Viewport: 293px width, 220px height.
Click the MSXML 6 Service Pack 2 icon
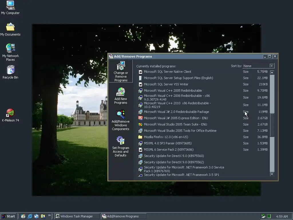tap(140, 150)
